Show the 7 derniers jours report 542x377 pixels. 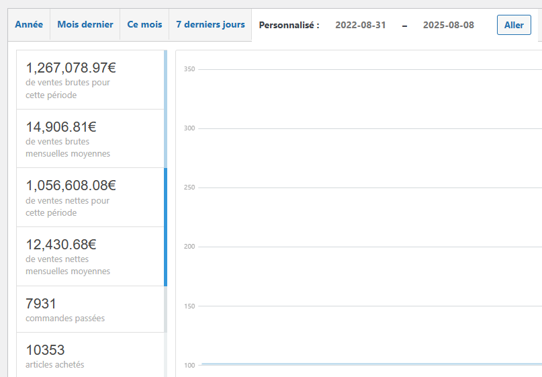pos(210,25)
